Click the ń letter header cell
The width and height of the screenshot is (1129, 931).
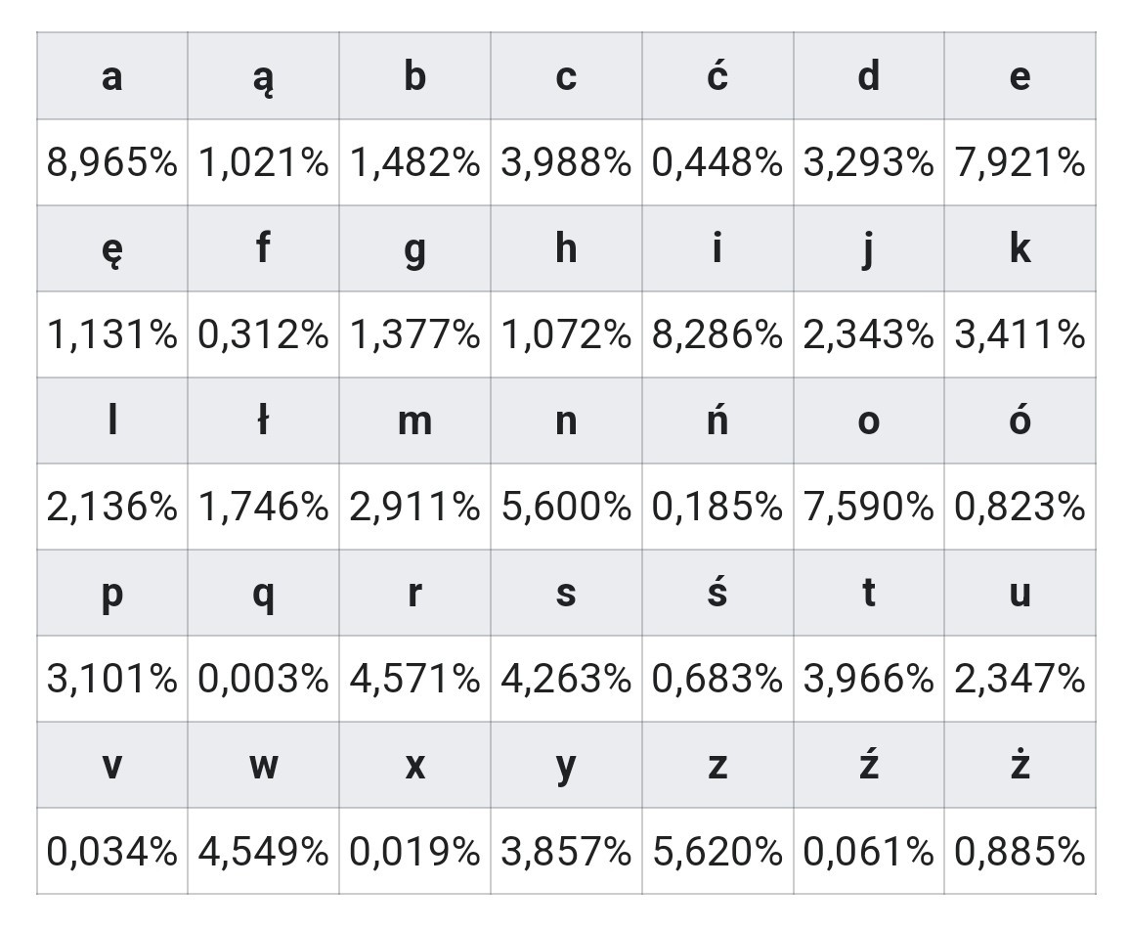[x=717, y=421]
